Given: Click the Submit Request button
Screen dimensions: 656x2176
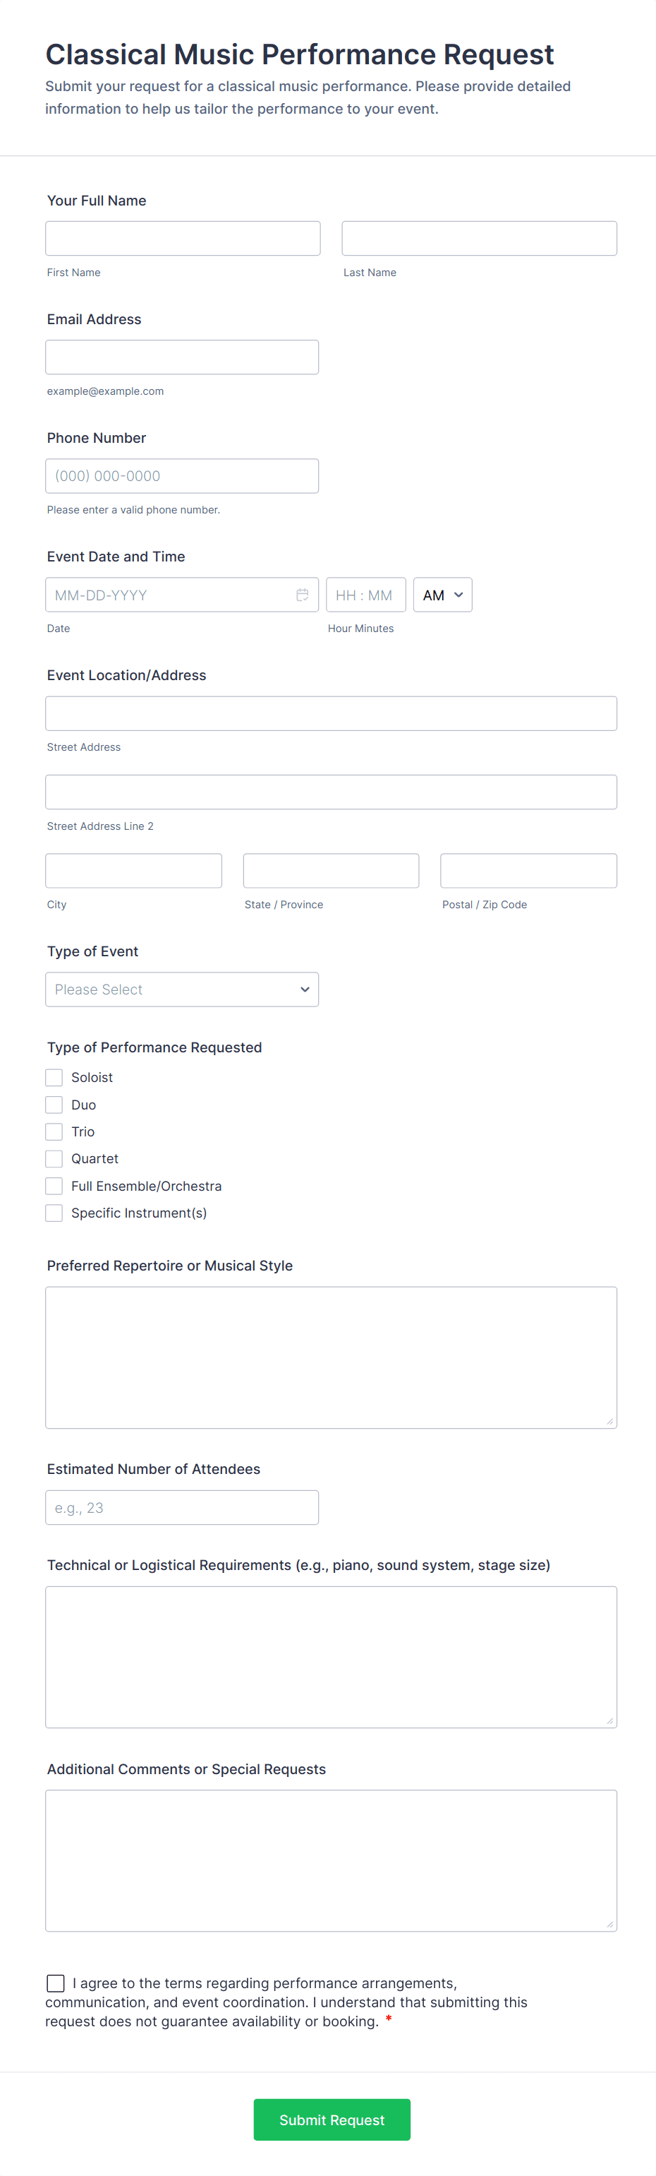Looking at the screenshot, I should [x=332, y=2119].
